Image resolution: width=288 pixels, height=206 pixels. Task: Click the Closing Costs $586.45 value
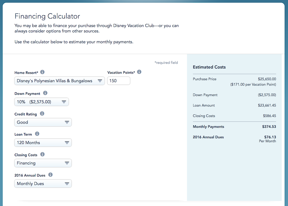(x=269, y=116)
